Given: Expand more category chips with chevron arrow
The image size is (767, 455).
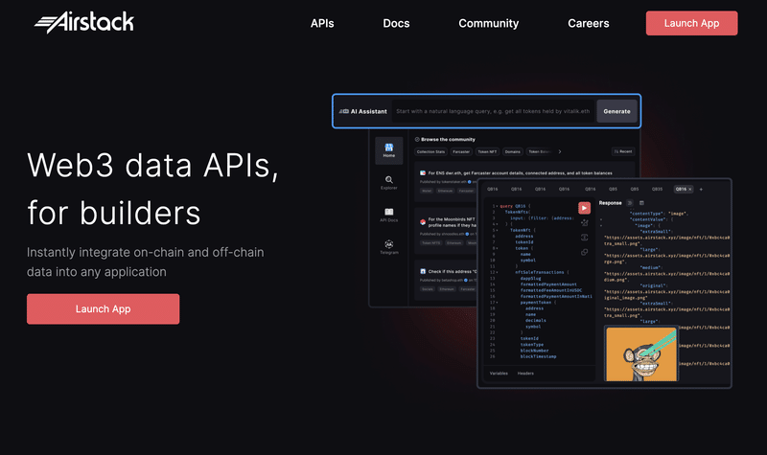Looking at the screenshot, I should tap(560, 151).
